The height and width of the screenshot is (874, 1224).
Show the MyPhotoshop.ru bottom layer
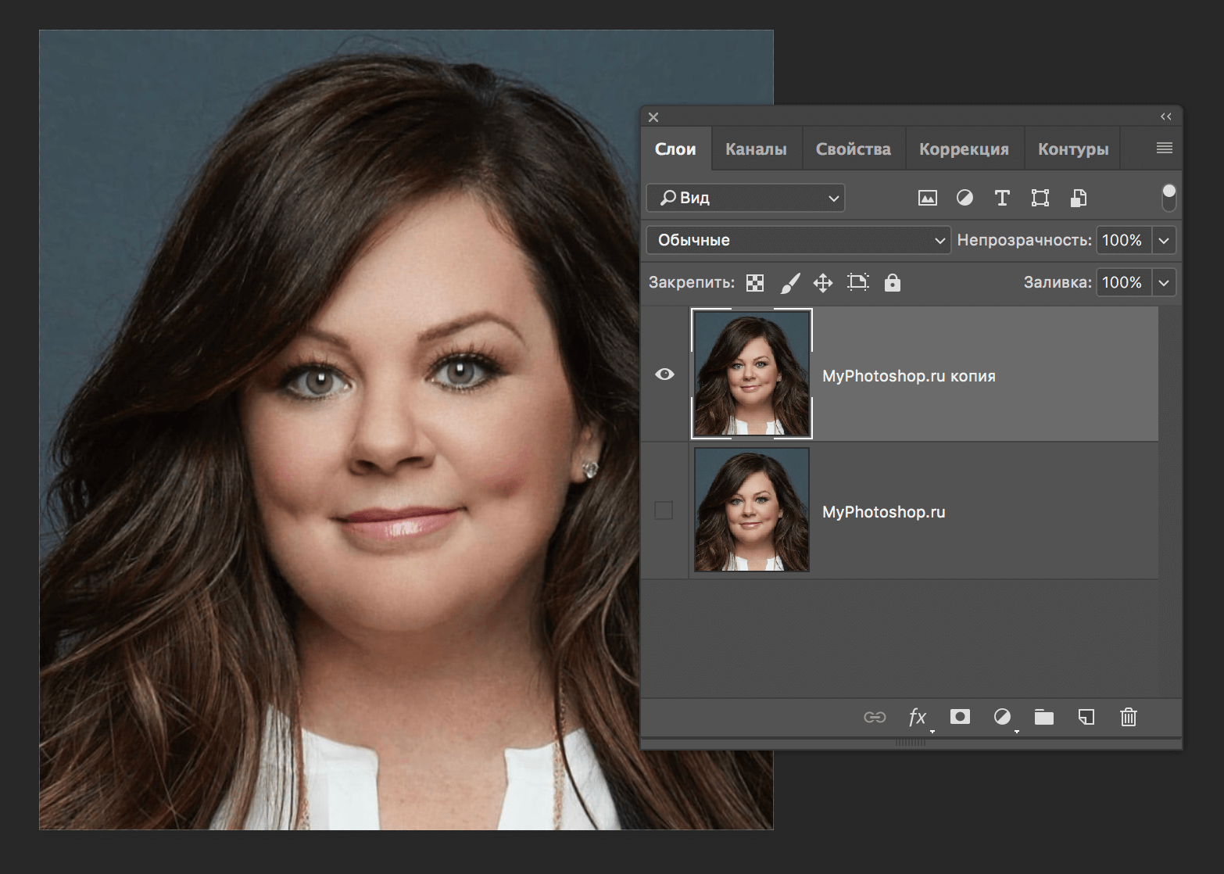pos(664,510)
